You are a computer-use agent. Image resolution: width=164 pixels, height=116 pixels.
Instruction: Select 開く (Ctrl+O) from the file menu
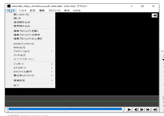coord(21,15)
